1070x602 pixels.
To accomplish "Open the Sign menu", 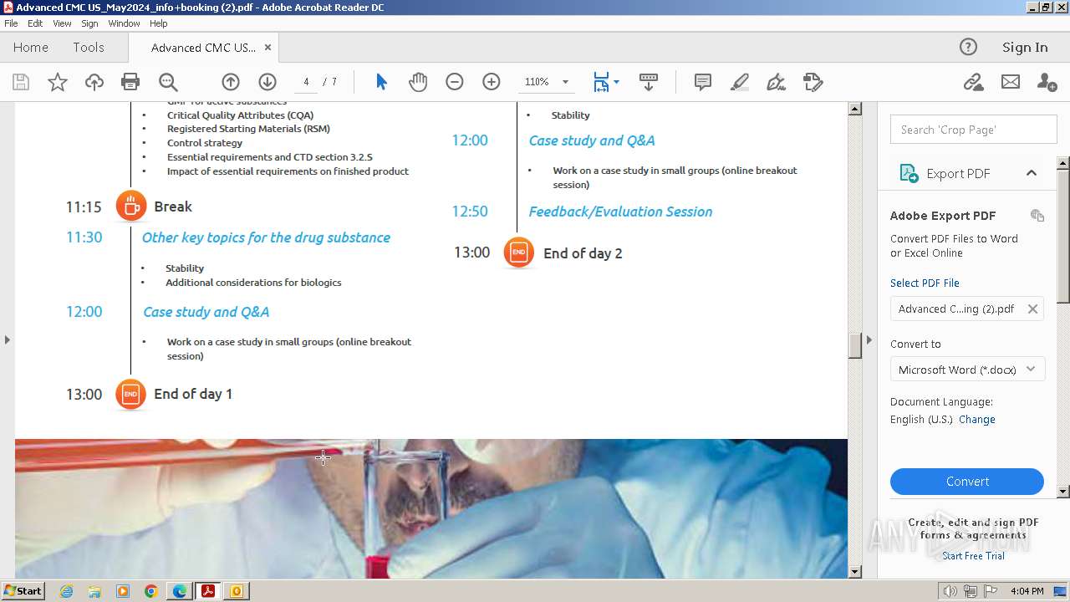I will (89, 23).
